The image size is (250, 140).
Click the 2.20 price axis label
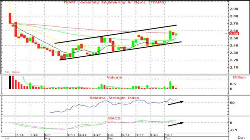pos(234,60)
